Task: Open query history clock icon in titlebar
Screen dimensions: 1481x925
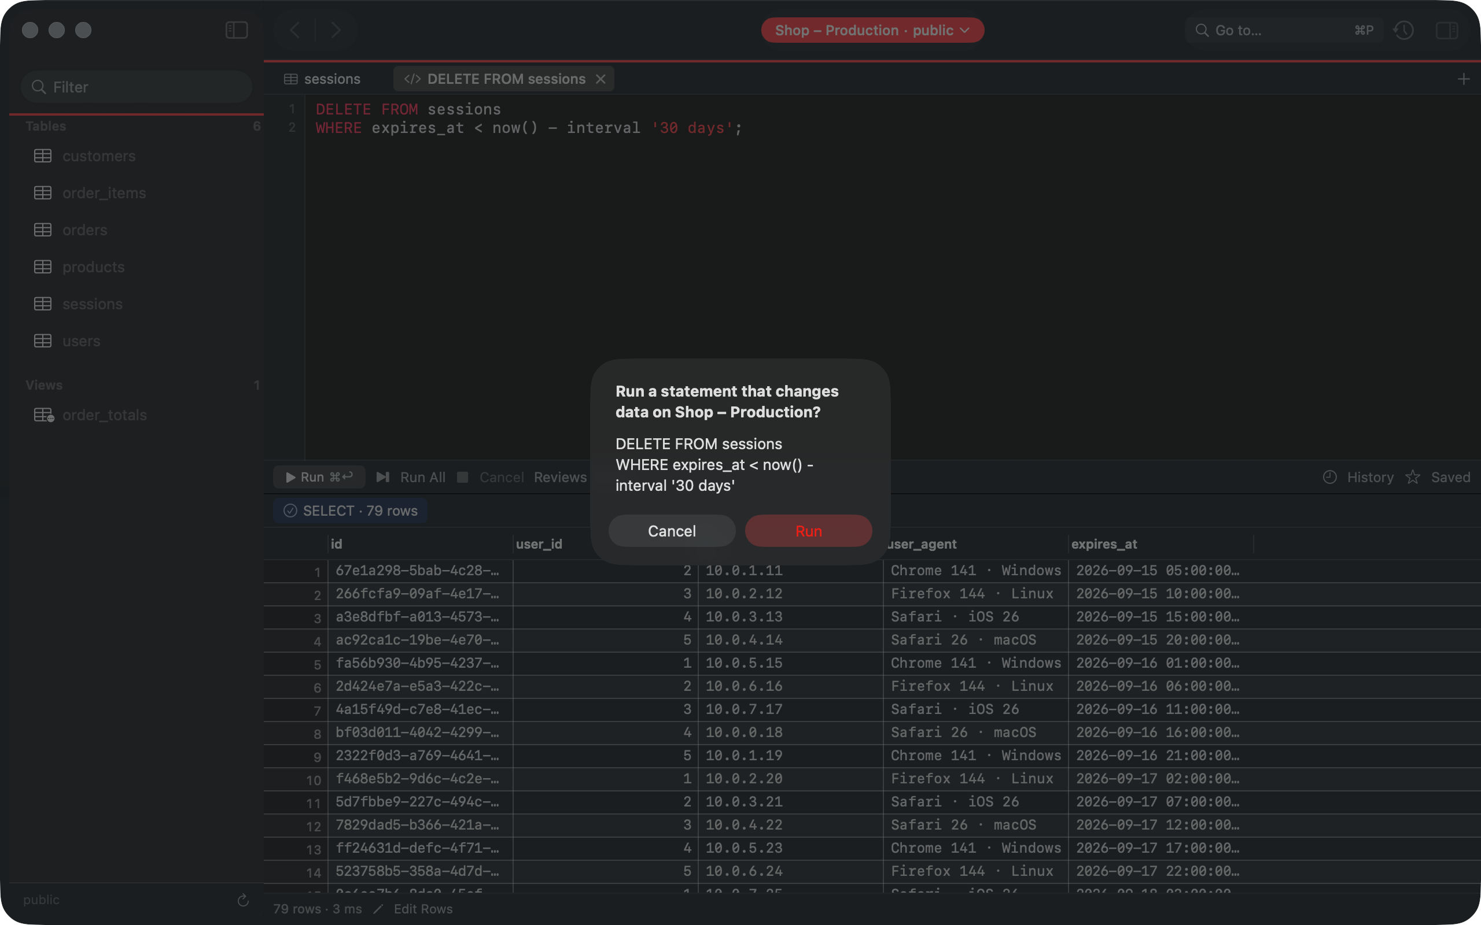Action: pyautogui.click(x=1403, y=30)
